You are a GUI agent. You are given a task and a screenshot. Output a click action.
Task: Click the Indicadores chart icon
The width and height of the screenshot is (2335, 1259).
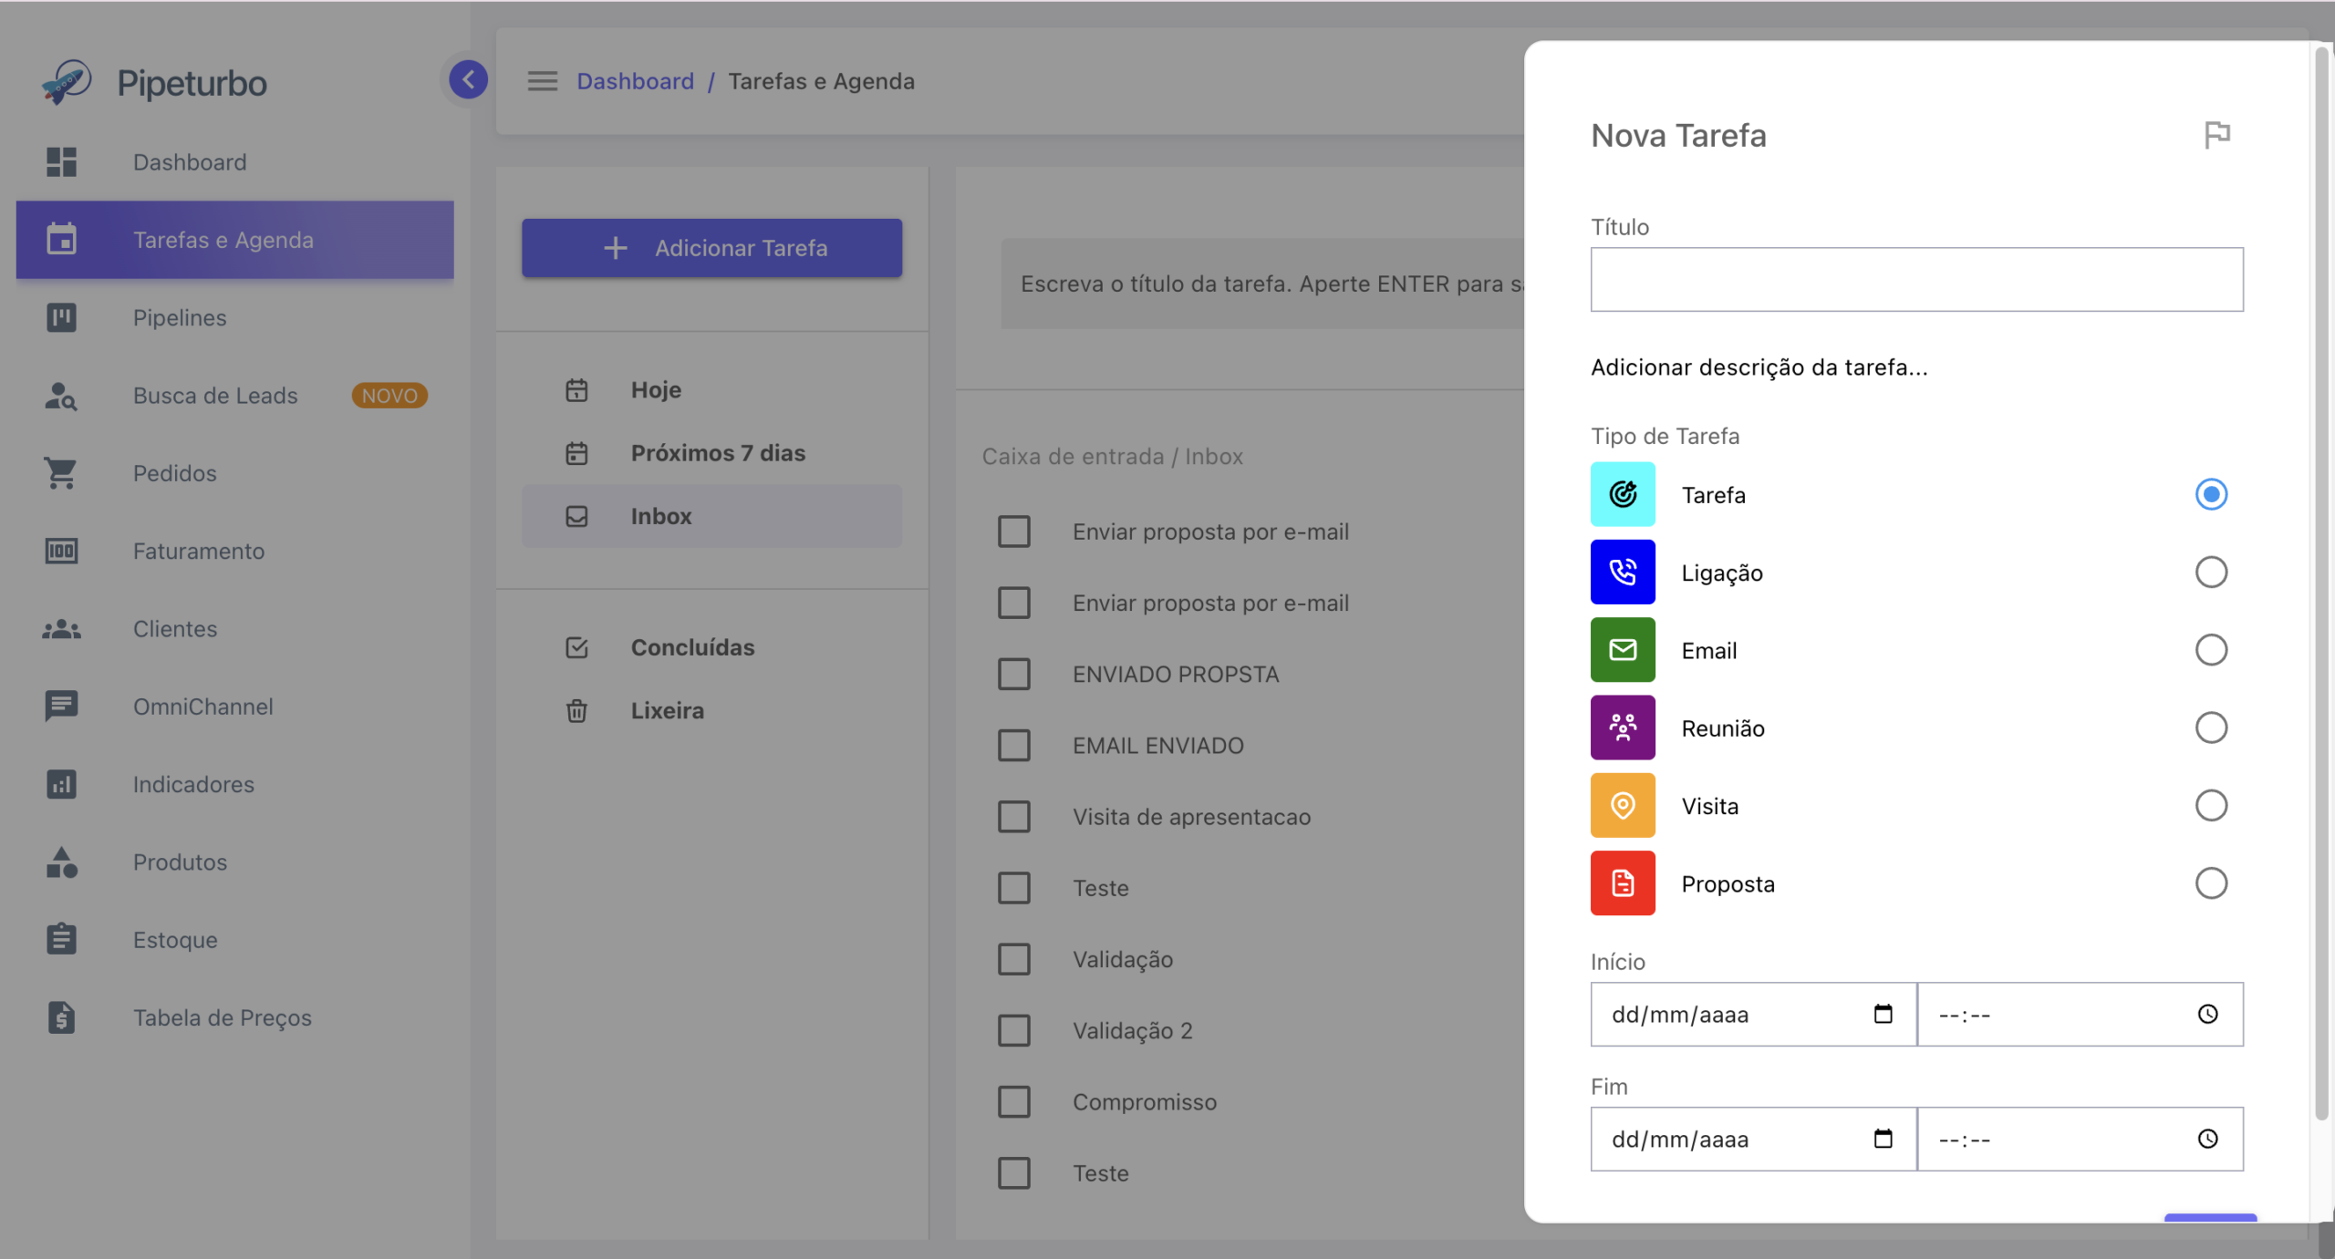coord(61,784)
